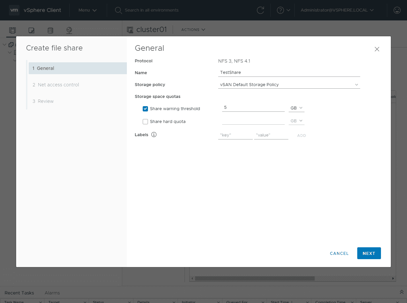This screenshot has height=303, width=407.
Task: Click the refresh icon in the top bar
Action: 260,10
